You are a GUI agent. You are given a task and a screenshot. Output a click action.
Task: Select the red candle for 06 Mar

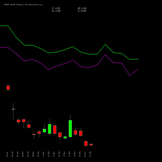(x=29, y=126)
